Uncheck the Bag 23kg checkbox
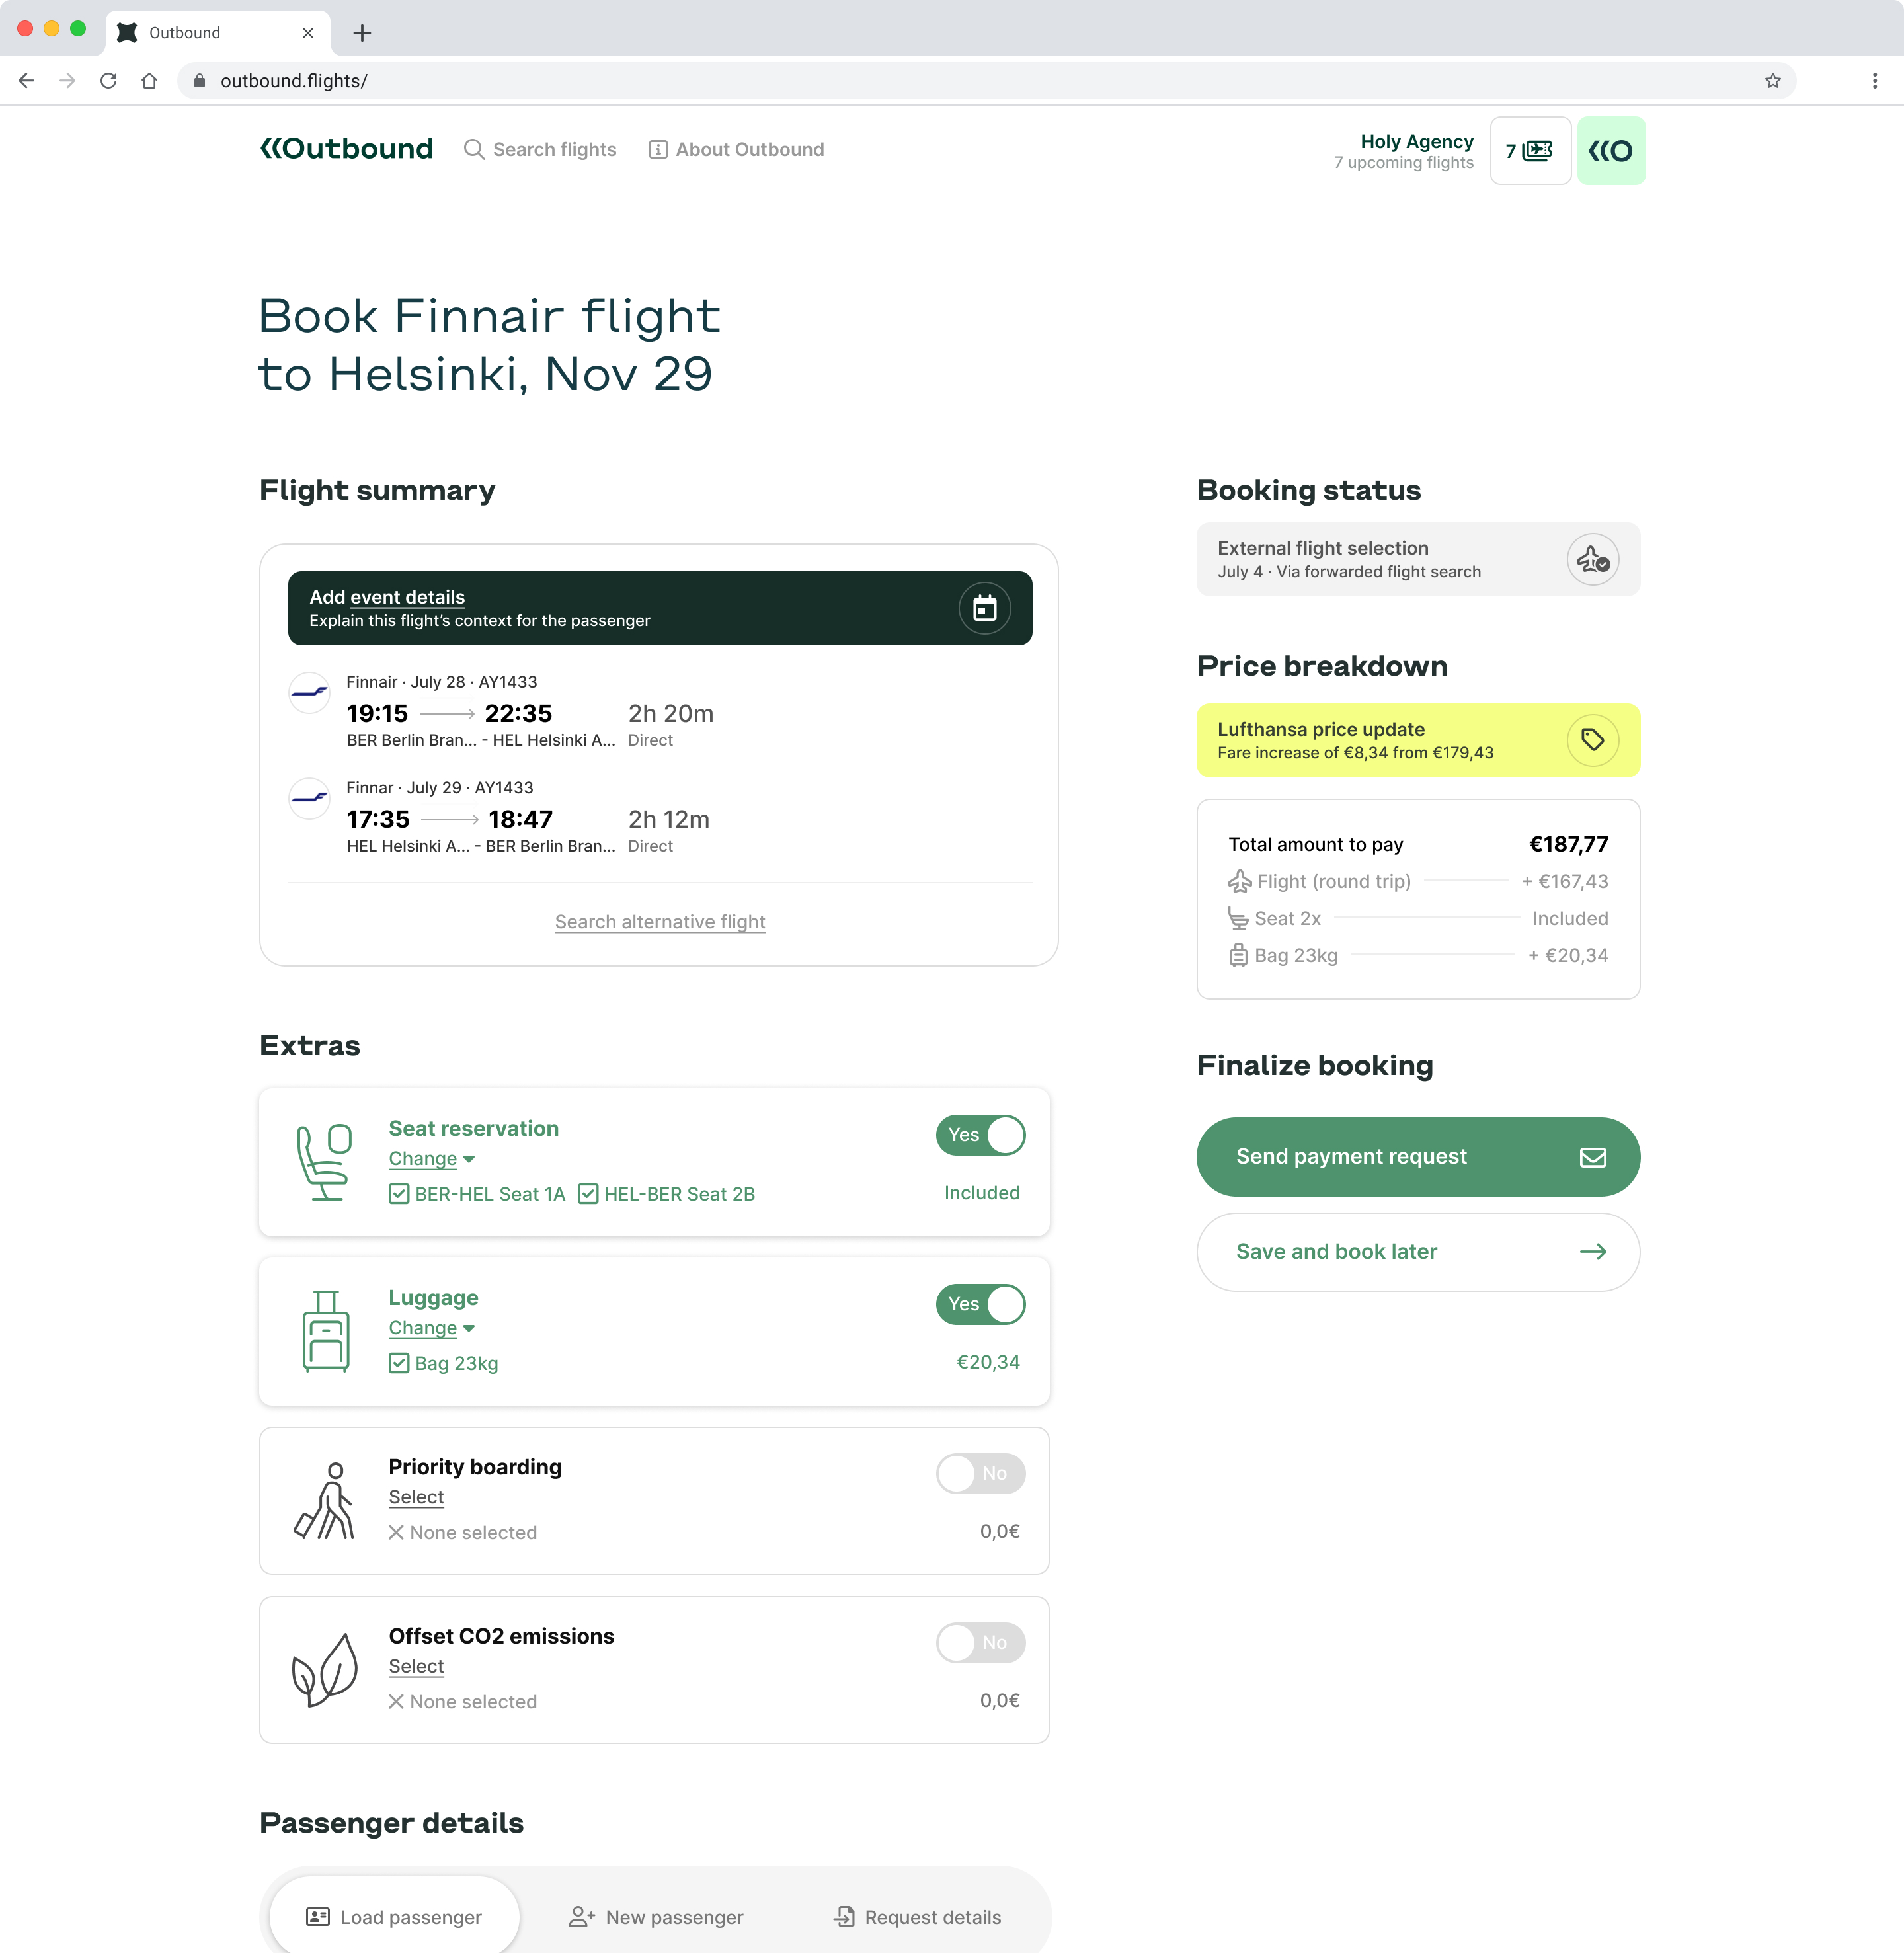 point(399,1363)
